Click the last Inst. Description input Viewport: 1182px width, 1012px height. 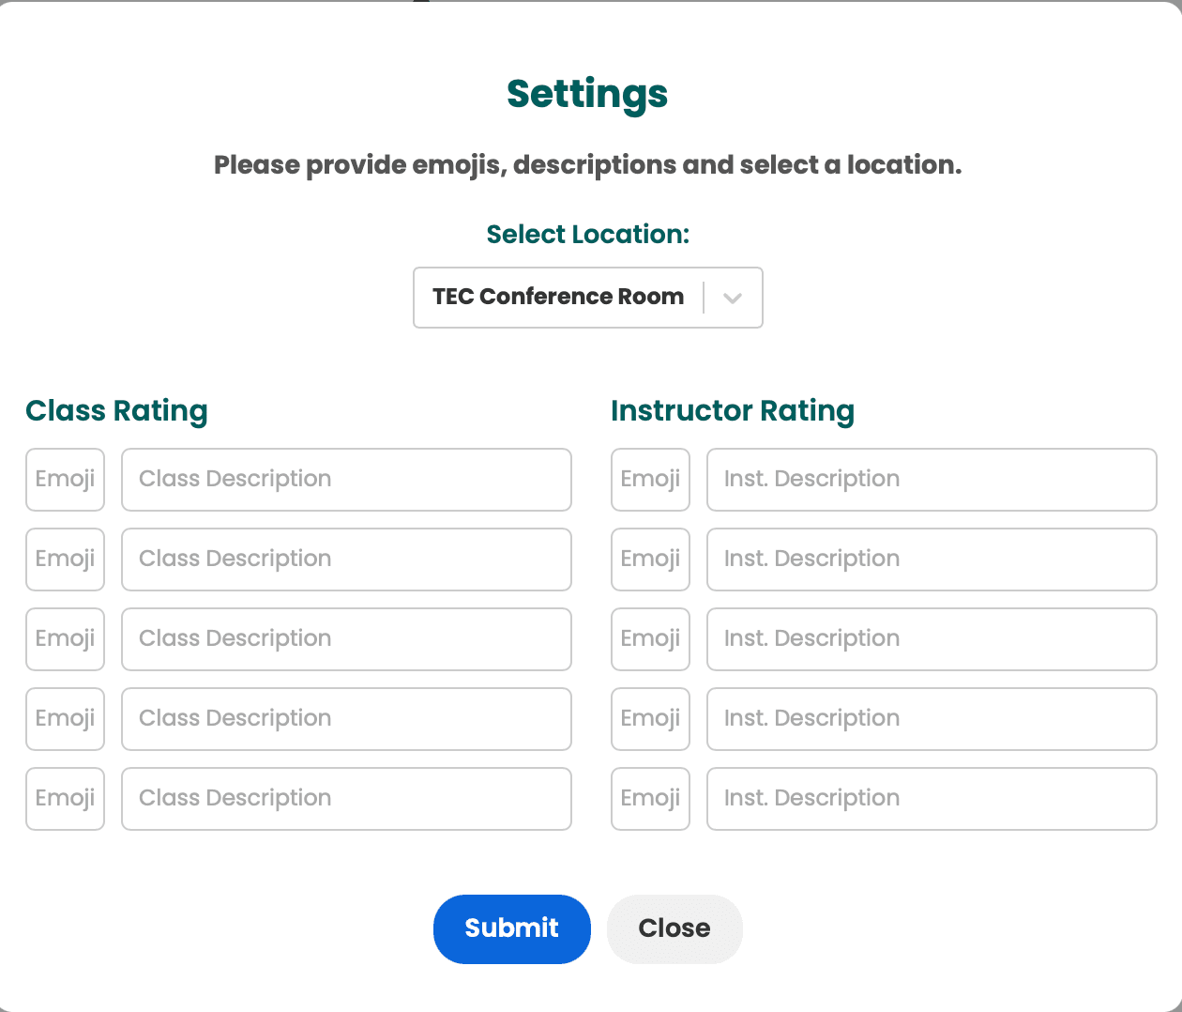932,799
